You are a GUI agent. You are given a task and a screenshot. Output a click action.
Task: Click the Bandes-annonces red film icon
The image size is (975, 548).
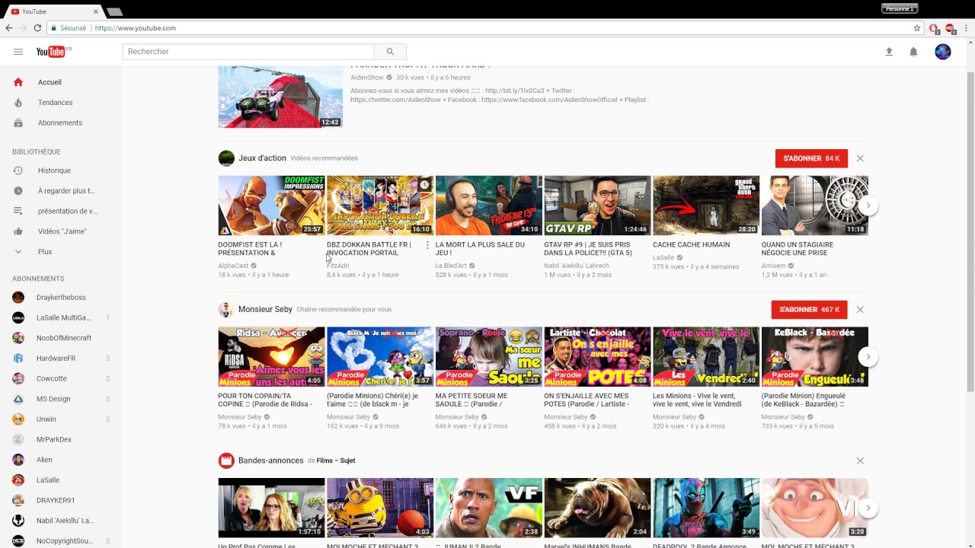tap(226, 460)
